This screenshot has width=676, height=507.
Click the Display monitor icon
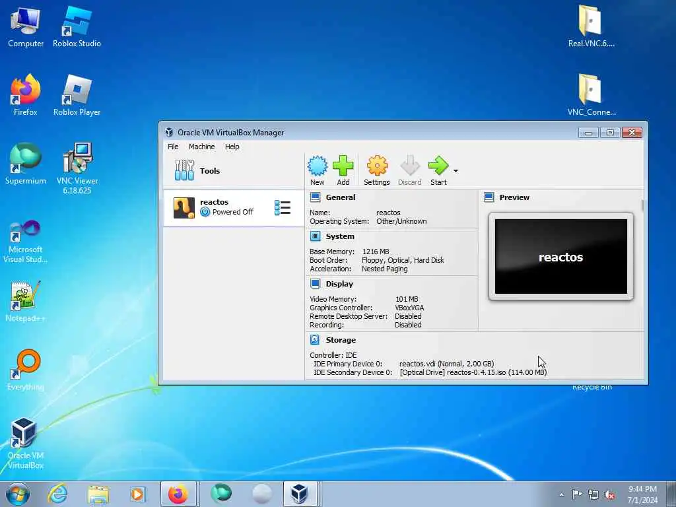[x=315, y=284]
